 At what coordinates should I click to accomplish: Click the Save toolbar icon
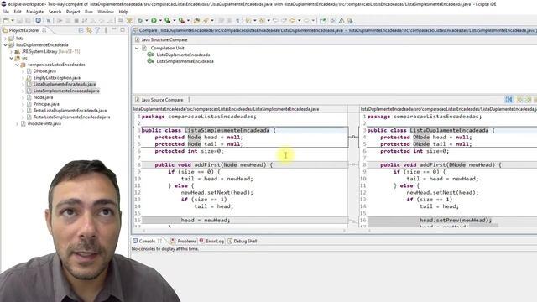pyautogui.click(x=19, y=21)
